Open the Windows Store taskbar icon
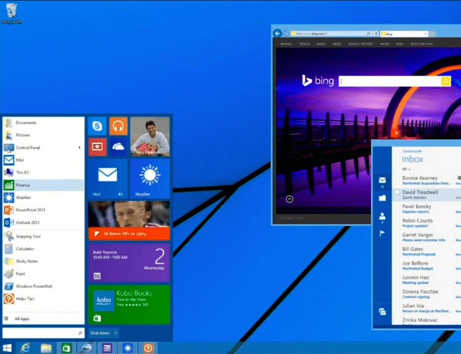Screen dimensions: 461x354 (x=66, y=348)
